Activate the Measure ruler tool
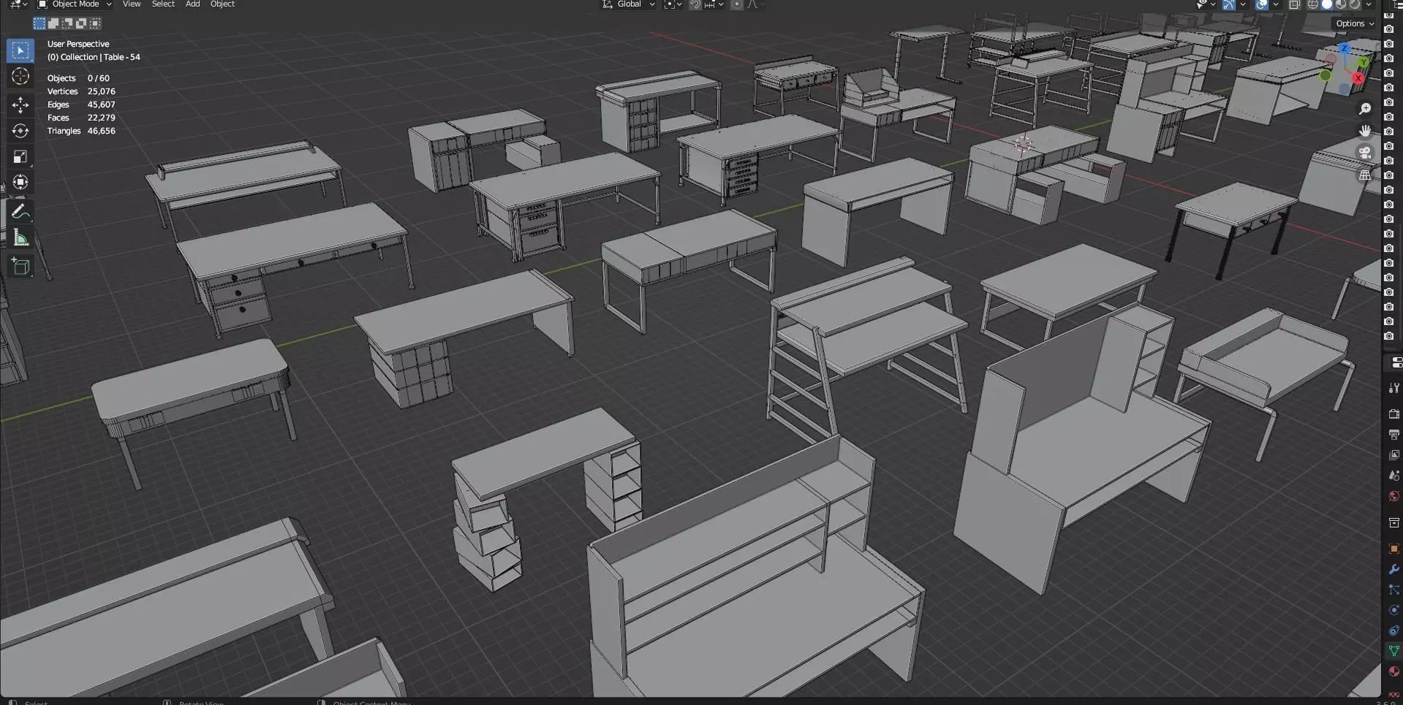Image resolution: width=1403 pixels, height=705 pixels. [x=20, y=237]
